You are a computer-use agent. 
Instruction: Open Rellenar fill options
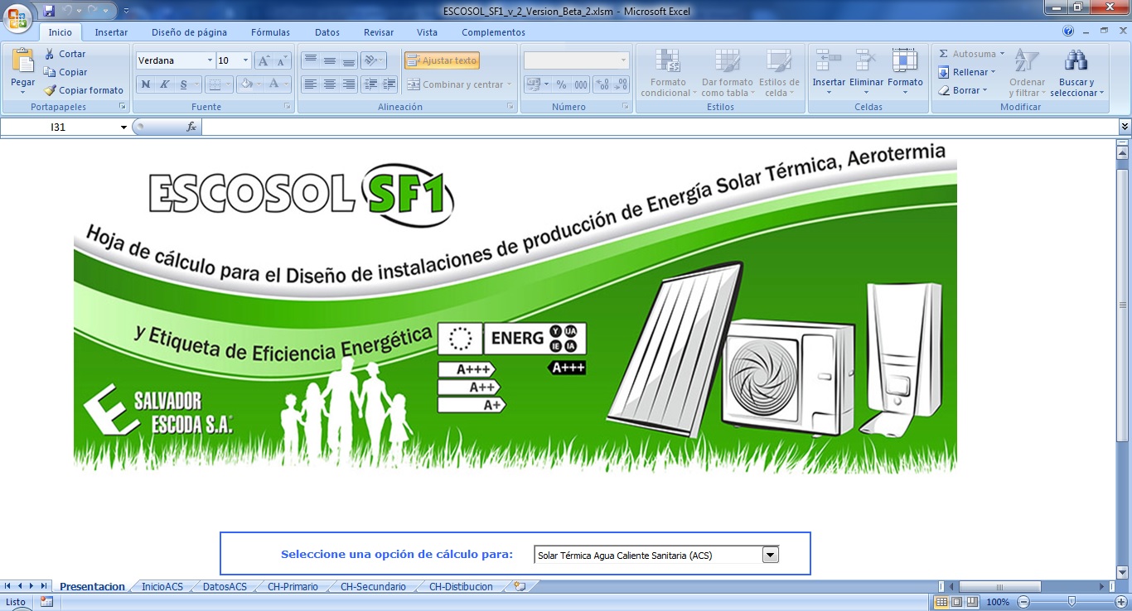[x=967, y=72]
